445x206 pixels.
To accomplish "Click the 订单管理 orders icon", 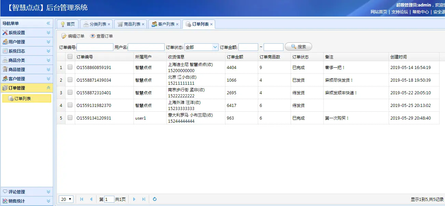I will click(5, 88).
